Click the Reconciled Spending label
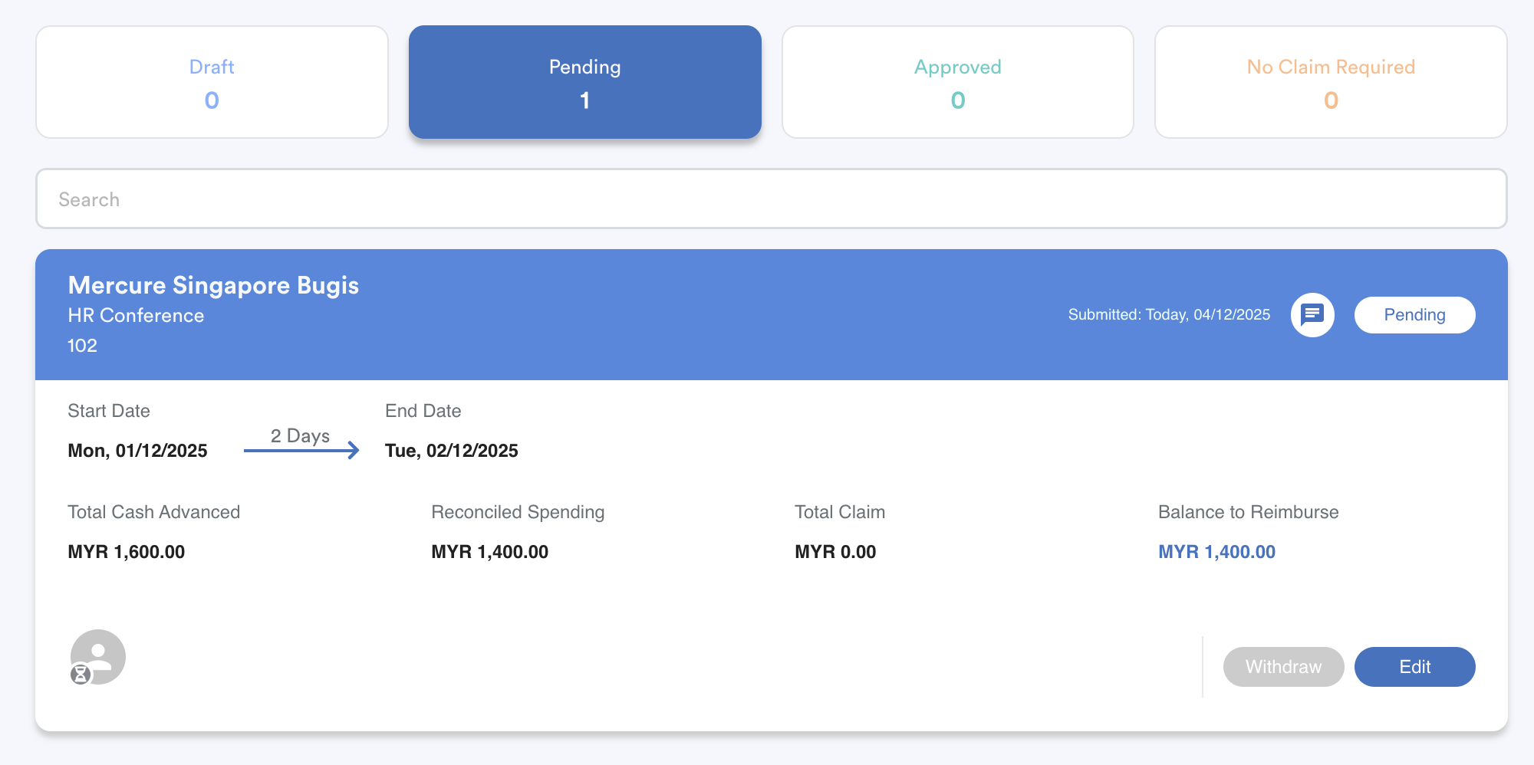This screenshot has height=765, width=1534. pos(518,512)
